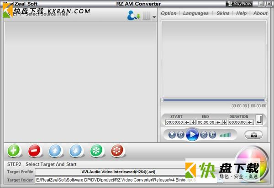Click the red film reel button
Image resolution: width=274 pixels, height=188 pixels.
117,151
